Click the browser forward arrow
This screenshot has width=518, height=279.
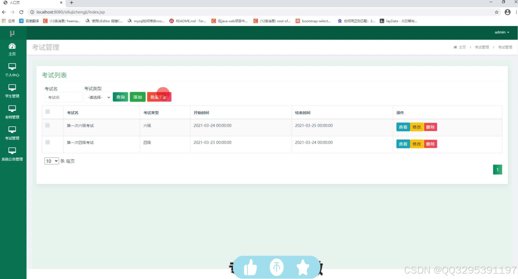(12, 12)
